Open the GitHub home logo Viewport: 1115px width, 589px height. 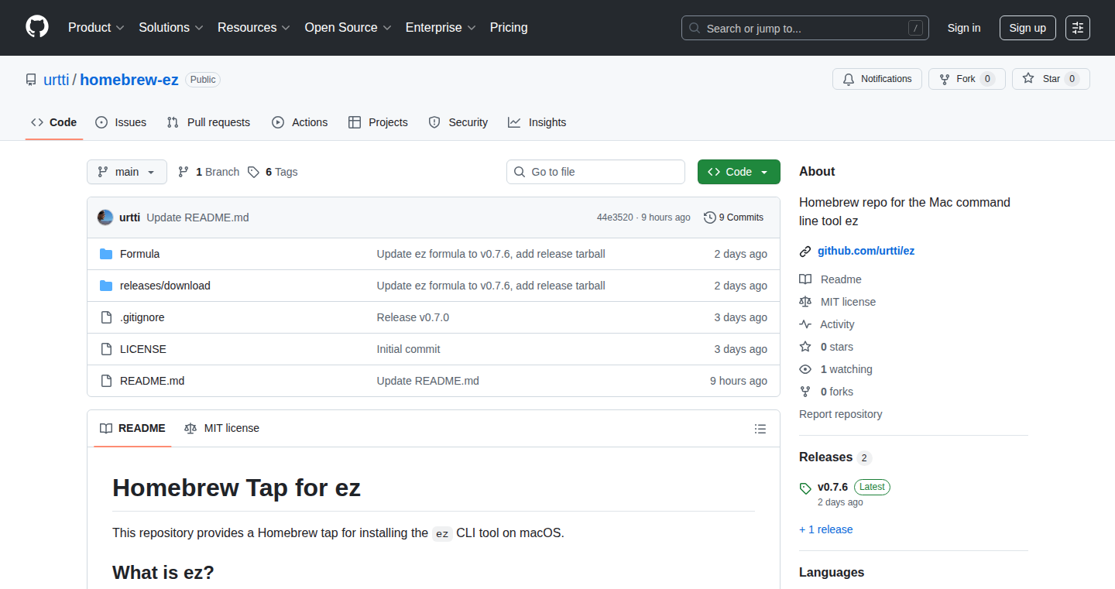click(x=37, y=27)
